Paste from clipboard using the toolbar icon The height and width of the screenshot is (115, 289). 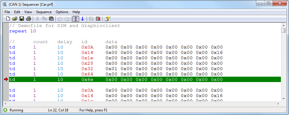[x=51, y=19]
